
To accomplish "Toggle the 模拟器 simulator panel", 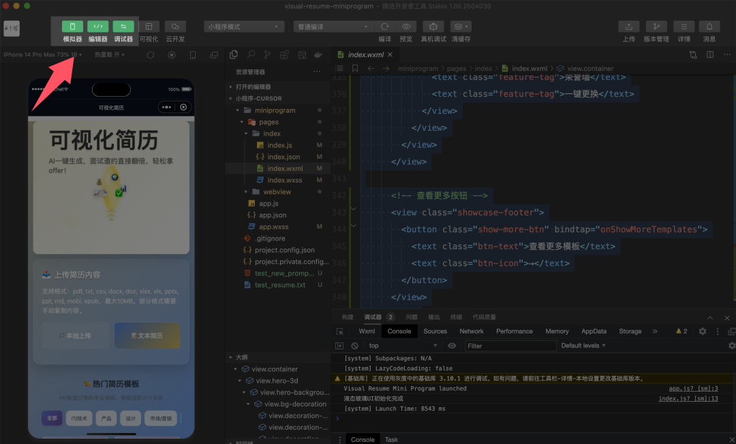I will pyautogui.click(x=72, y=27).
